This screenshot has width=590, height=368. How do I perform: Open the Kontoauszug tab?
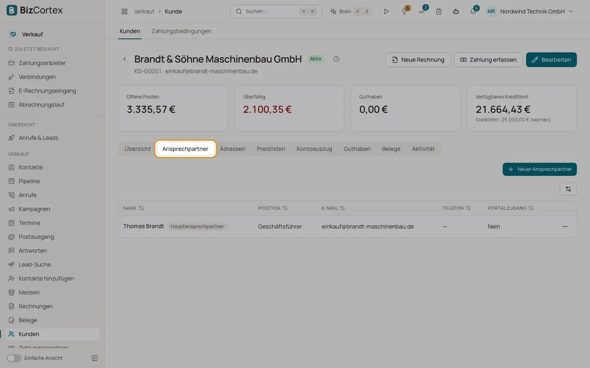coord(314,149)
